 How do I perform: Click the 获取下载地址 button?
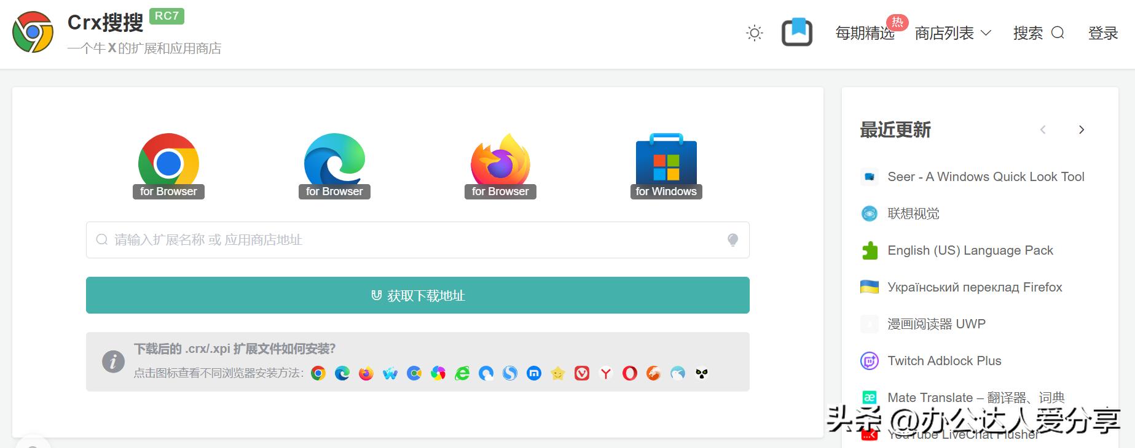click(418, 295)
